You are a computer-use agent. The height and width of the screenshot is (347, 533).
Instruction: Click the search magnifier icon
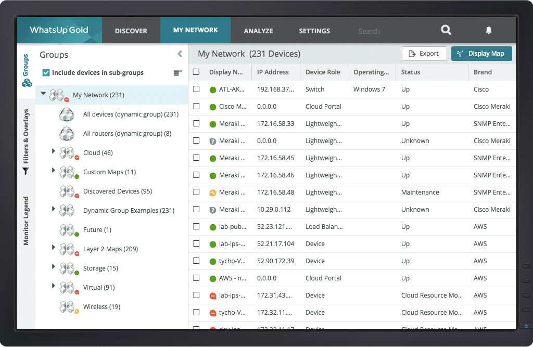tap(446, 30)
